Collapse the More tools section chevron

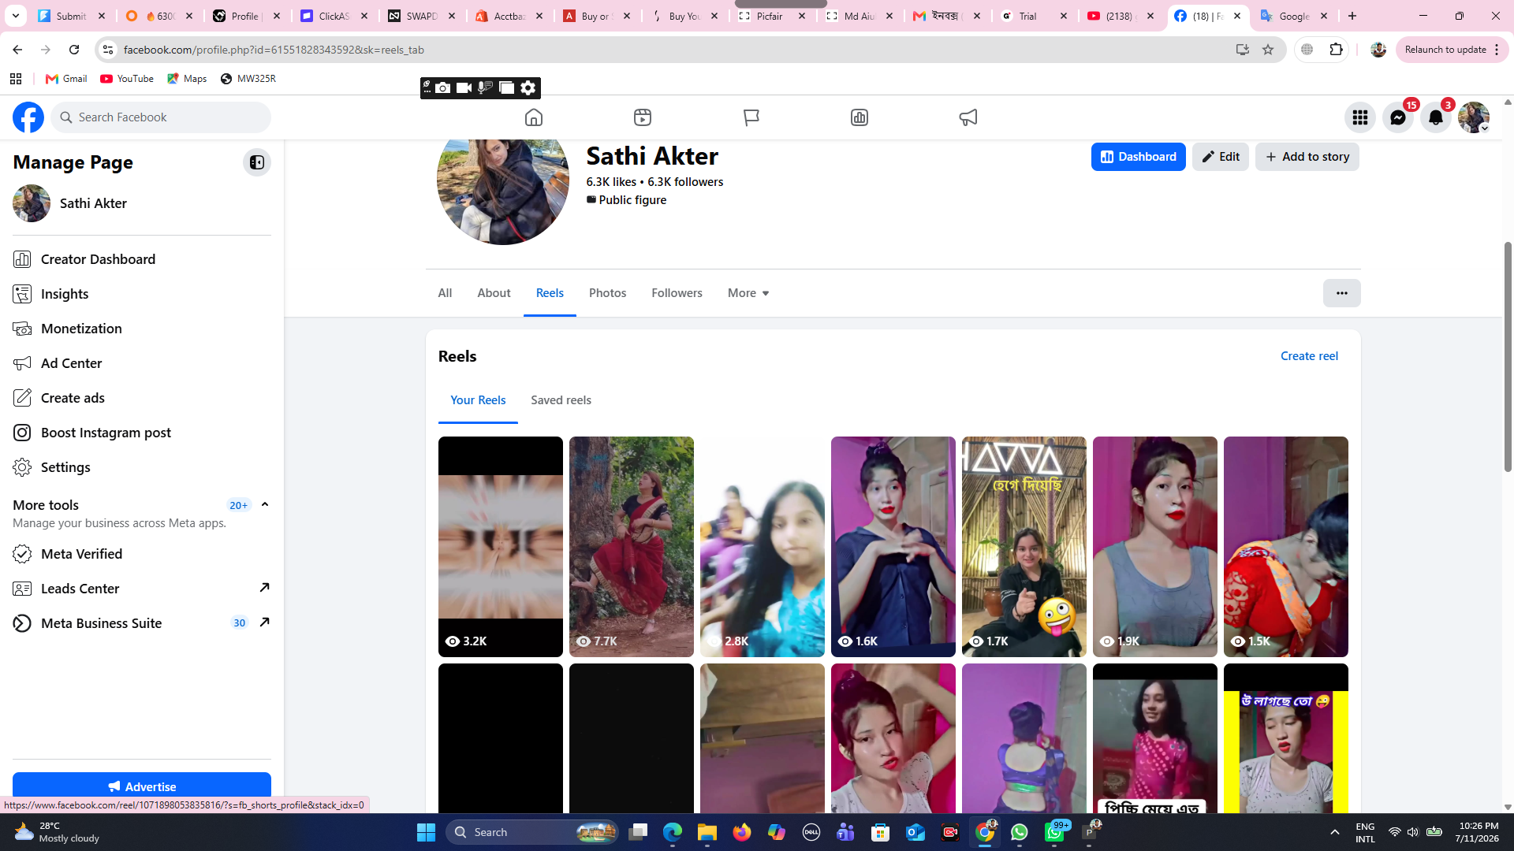pyautogui.click(x=265, y=505)
